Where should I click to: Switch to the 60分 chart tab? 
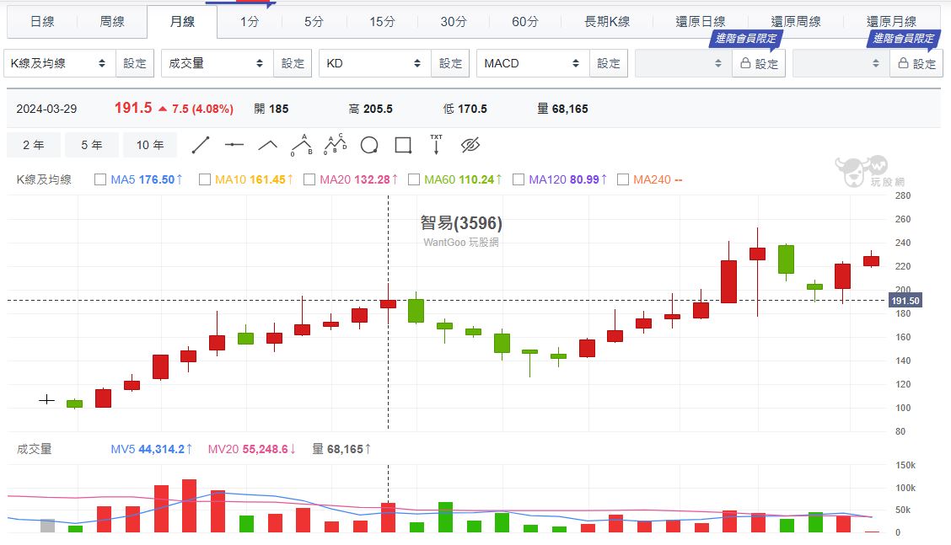click(x=524, y=22)
